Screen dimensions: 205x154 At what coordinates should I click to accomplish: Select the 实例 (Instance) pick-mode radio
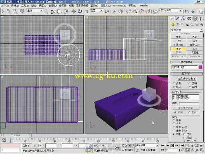pos(189,87)
